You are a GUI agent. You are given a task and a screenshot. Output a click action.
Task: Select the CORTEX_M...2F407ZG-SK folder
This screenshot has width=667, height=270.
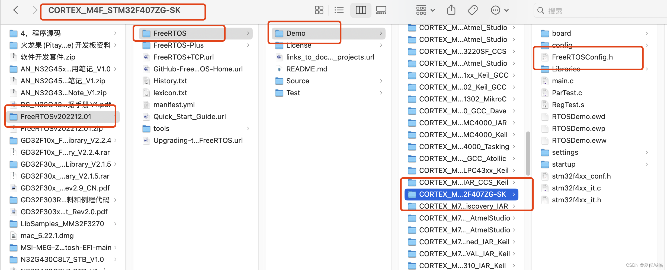[461, 194]
